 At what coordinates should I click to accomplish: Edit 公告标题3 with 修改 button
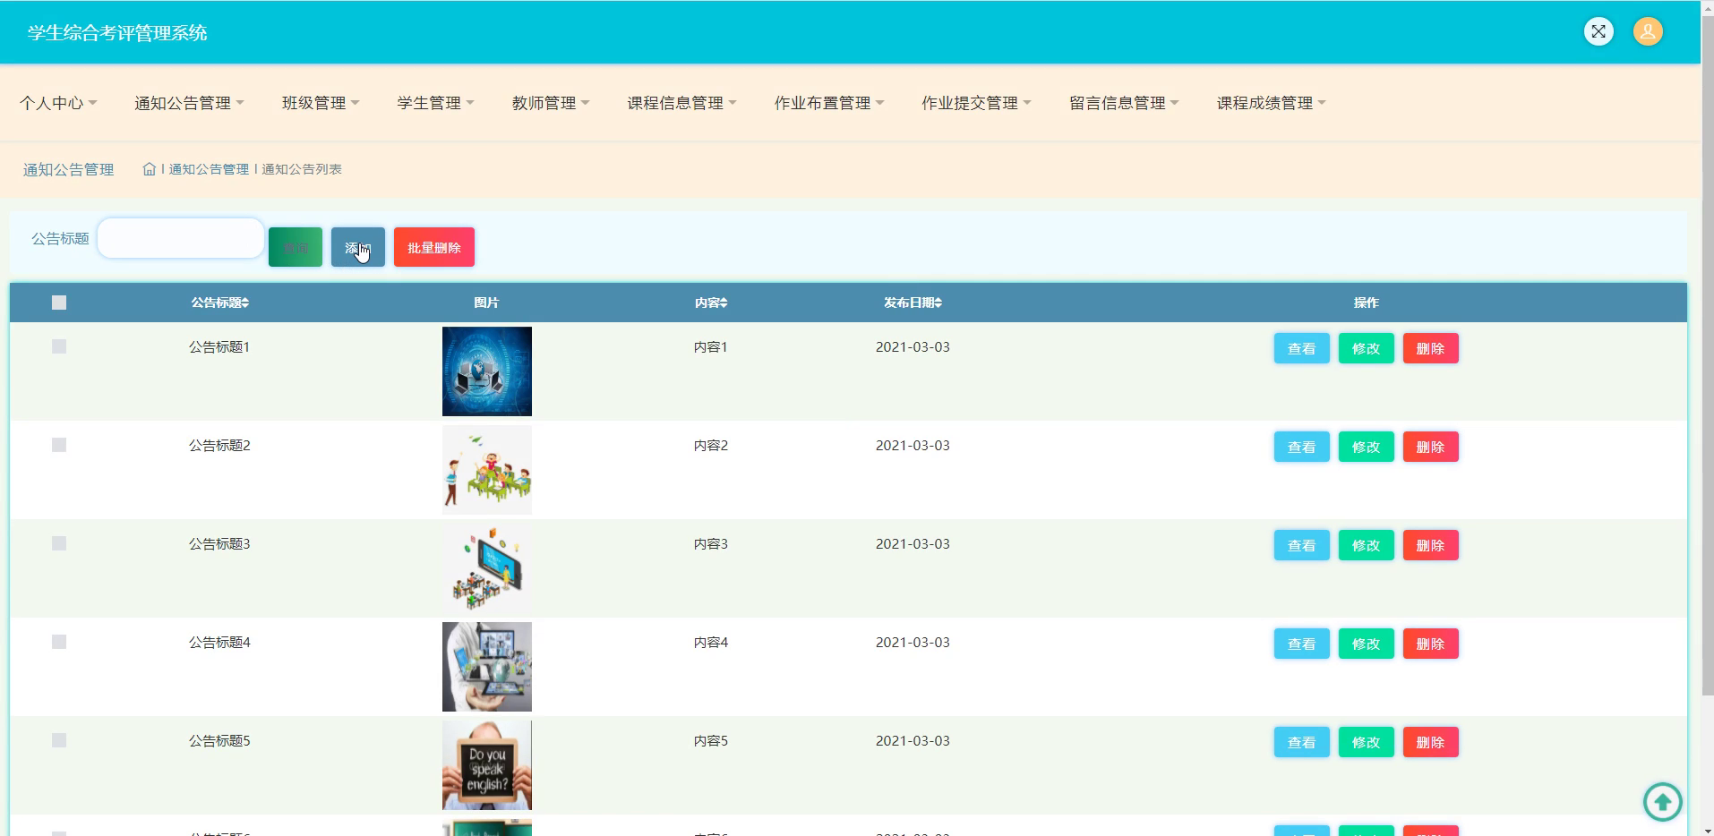click(1367, 545)
